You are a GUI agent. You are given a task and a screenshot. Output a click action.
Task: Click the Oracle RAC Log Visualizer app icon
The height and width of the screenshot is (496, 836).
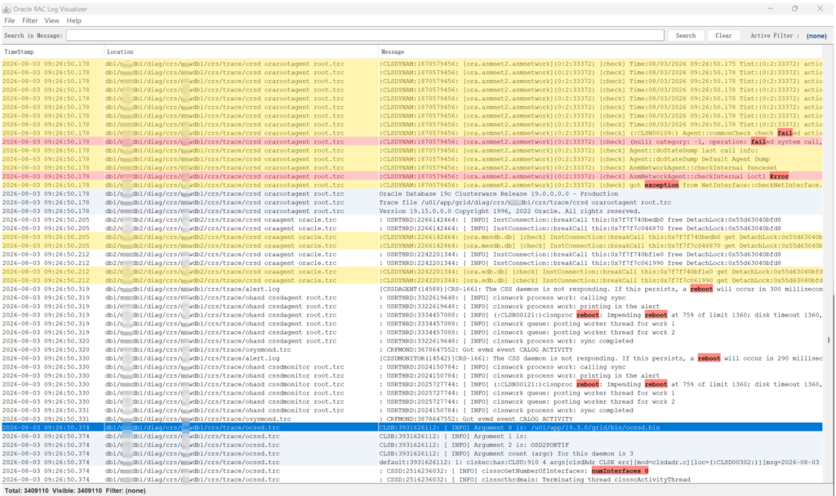tap(7, 8)
